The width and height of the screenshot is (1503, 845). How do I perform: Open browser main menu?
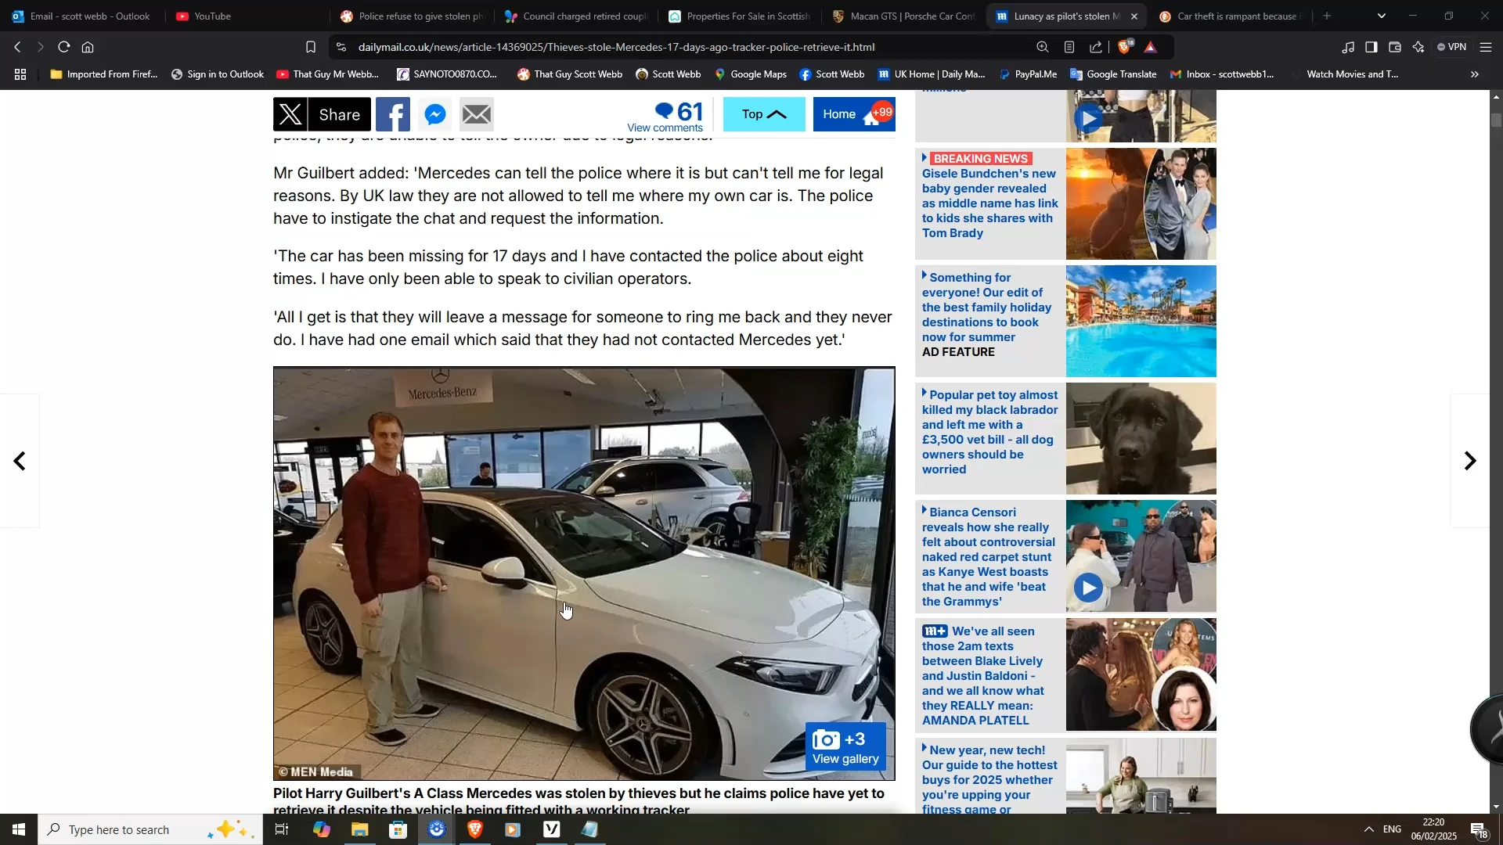pos(1486,47)
